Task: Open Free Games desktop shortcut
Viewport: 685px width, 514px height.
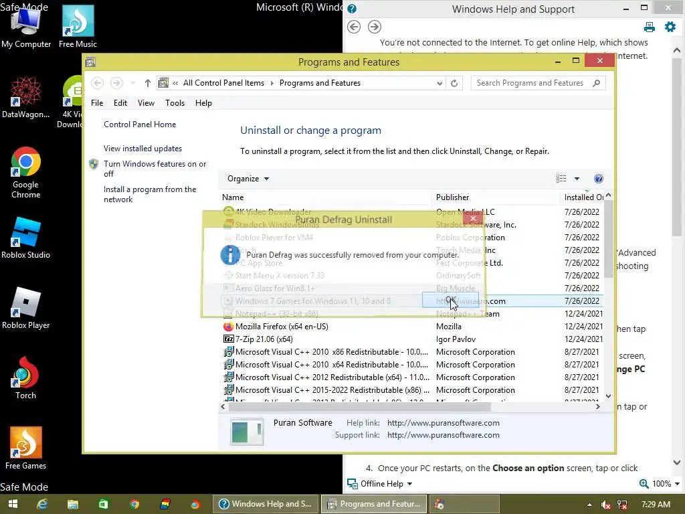Action: click(26, 448)
